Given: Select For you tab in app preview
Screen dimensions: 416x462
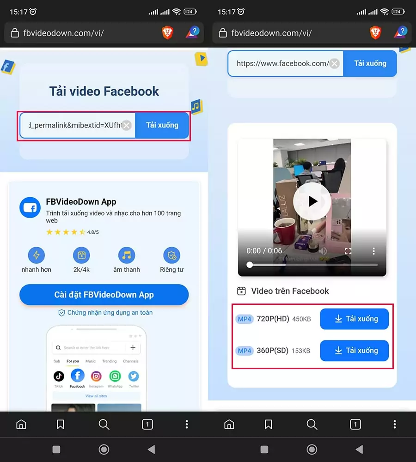Looking at the screenshot, I should pos(73,361).
